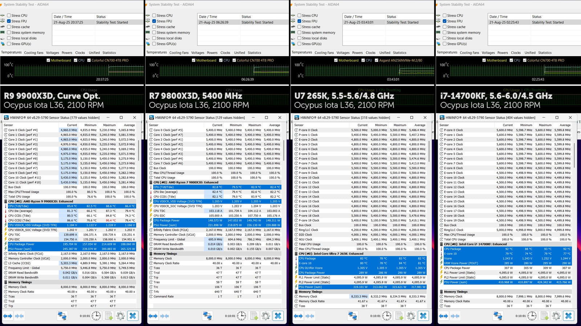Open Powers tab in the AIDA64 window started 06:26:39

pyautogui.click(x=212, y=53)
